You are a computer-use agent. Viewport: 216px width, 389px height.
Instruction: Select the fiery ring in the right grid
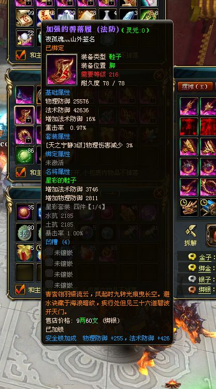[x=189, y=167]
